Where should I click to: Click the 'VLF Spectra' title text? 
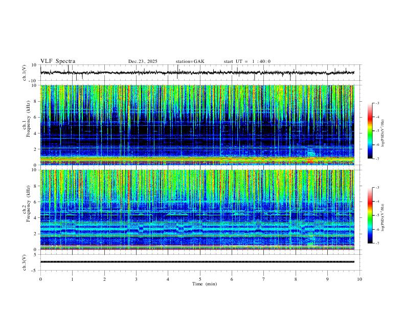(x=58, y=61)
